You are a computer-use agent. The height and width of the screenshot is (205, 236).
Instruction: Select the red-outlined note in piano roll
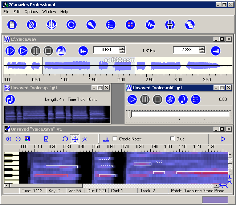point(52,176)
